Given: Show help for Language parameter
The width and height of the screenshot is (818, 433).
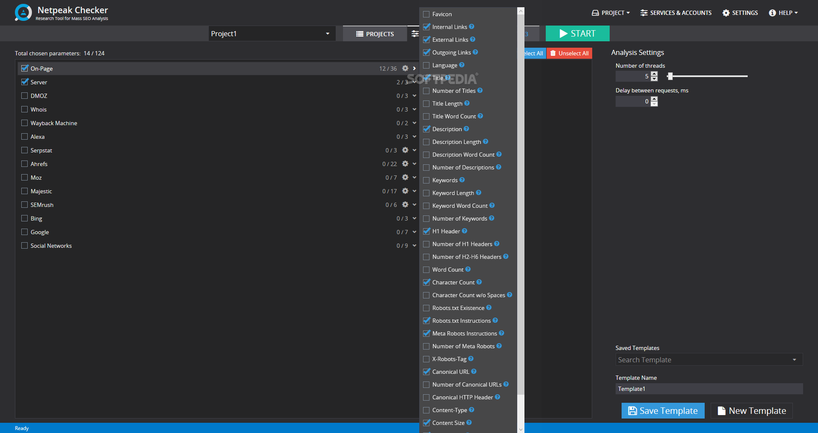Looking at the screenshot, I should [x=462, y=65].
